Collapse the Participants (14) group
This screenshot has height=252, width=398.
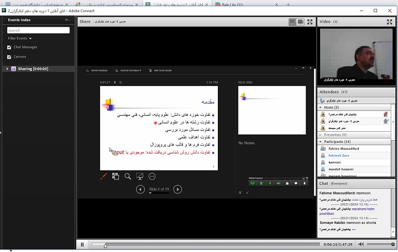coord(321,142)
